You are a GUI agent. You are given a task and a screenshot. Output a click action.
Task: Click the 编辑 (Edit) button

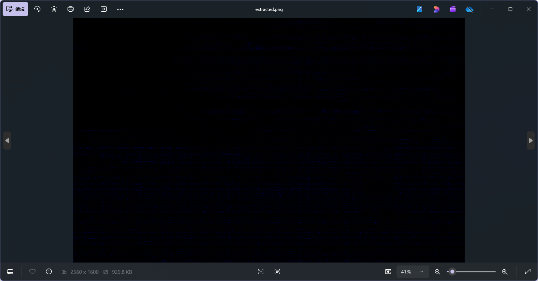point(15,9)
